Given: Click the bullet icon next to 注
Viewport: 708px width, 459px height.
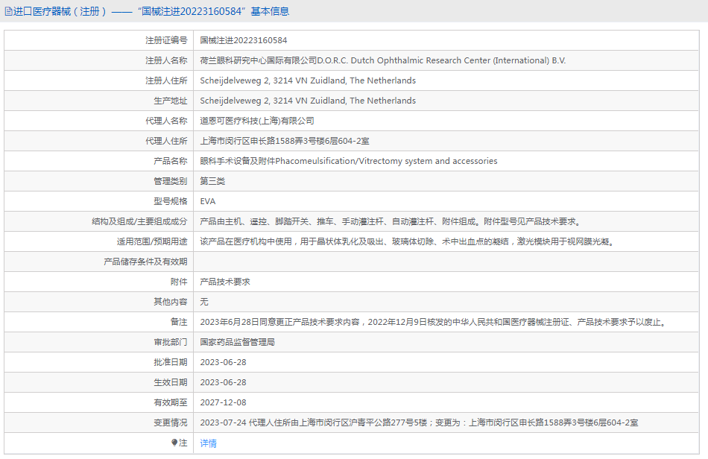Looking at the screenshot, I should (174, 443).
